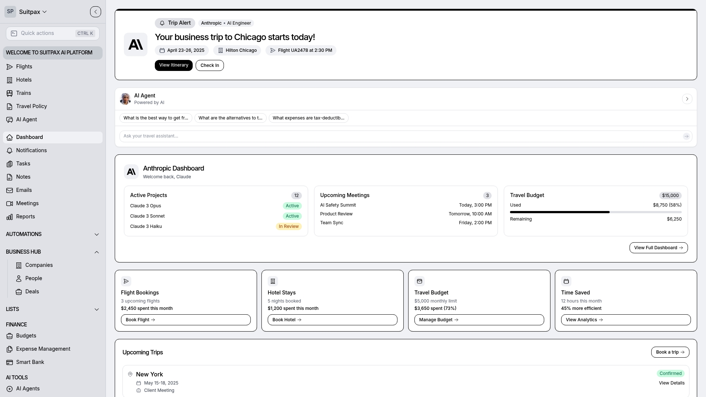Open the Flights page

pyautogui.click(x=53, y=67)
